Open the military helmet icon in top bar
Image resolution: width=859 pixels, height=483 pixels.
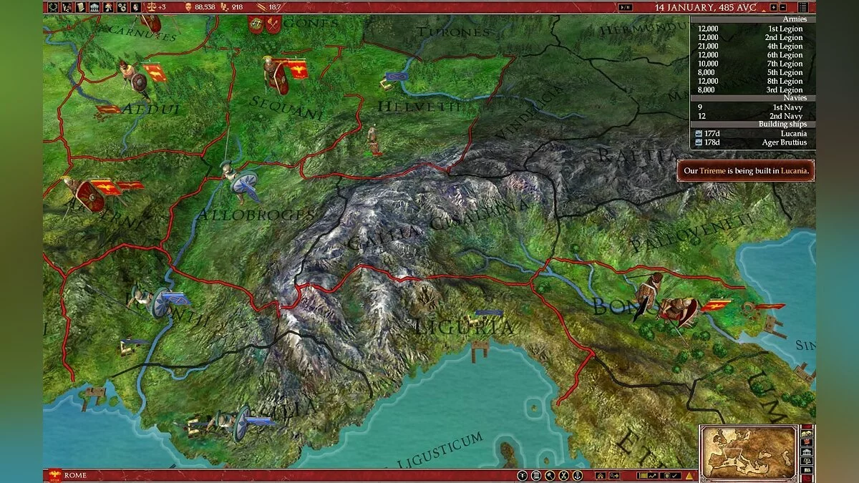[107, 7]
